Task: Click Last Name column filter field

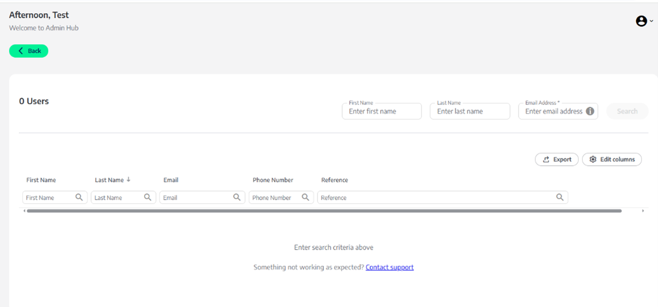Action: [x=123, y=197]
